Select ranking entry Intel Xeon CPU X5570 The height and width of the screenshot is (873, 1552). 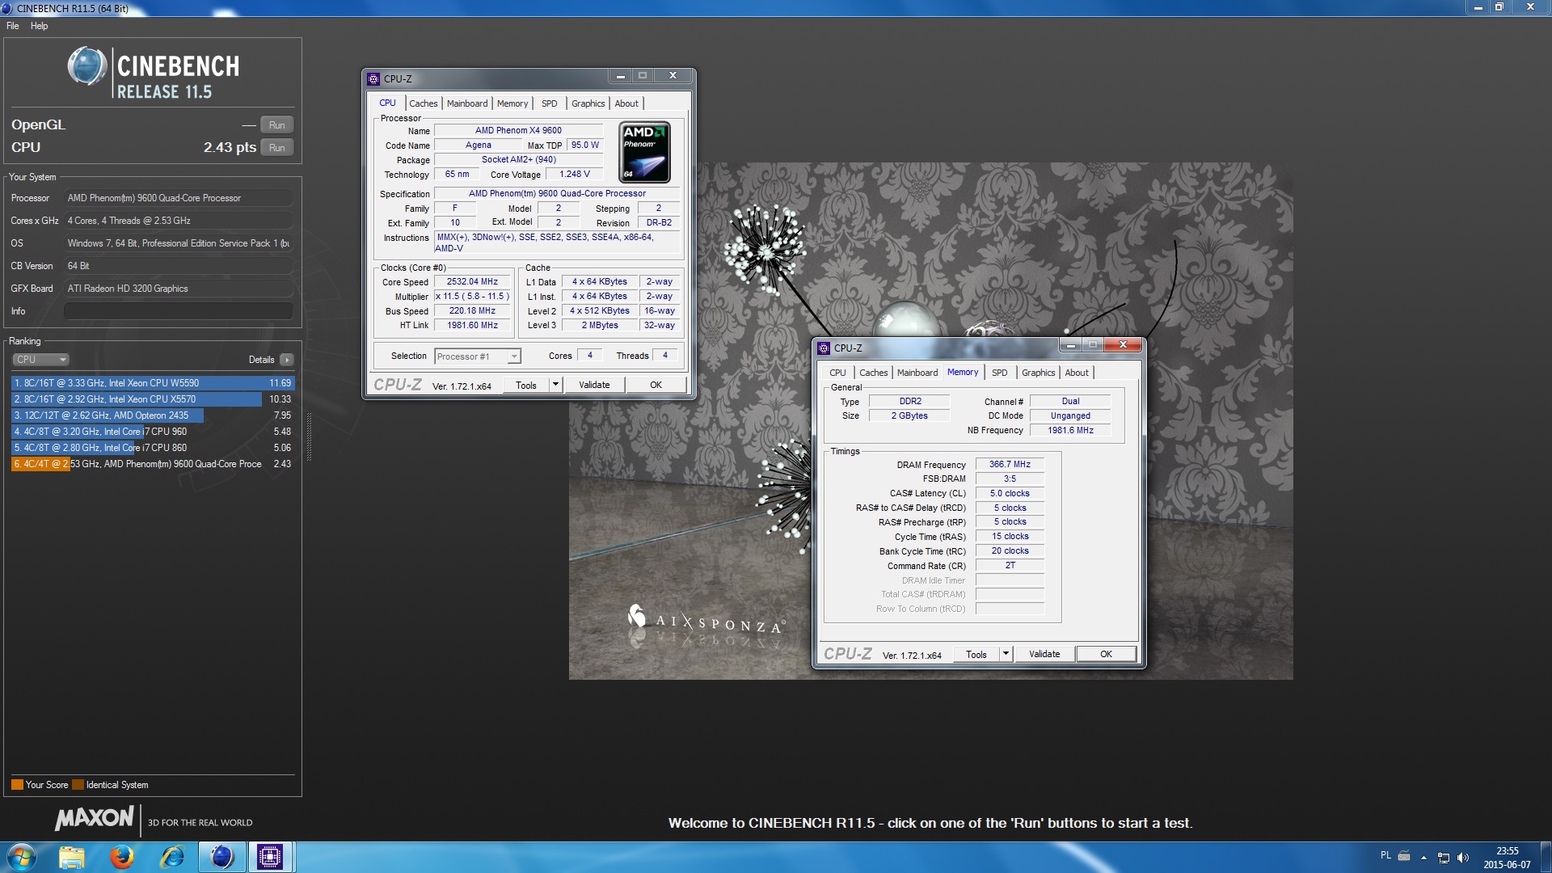point(153,399)
